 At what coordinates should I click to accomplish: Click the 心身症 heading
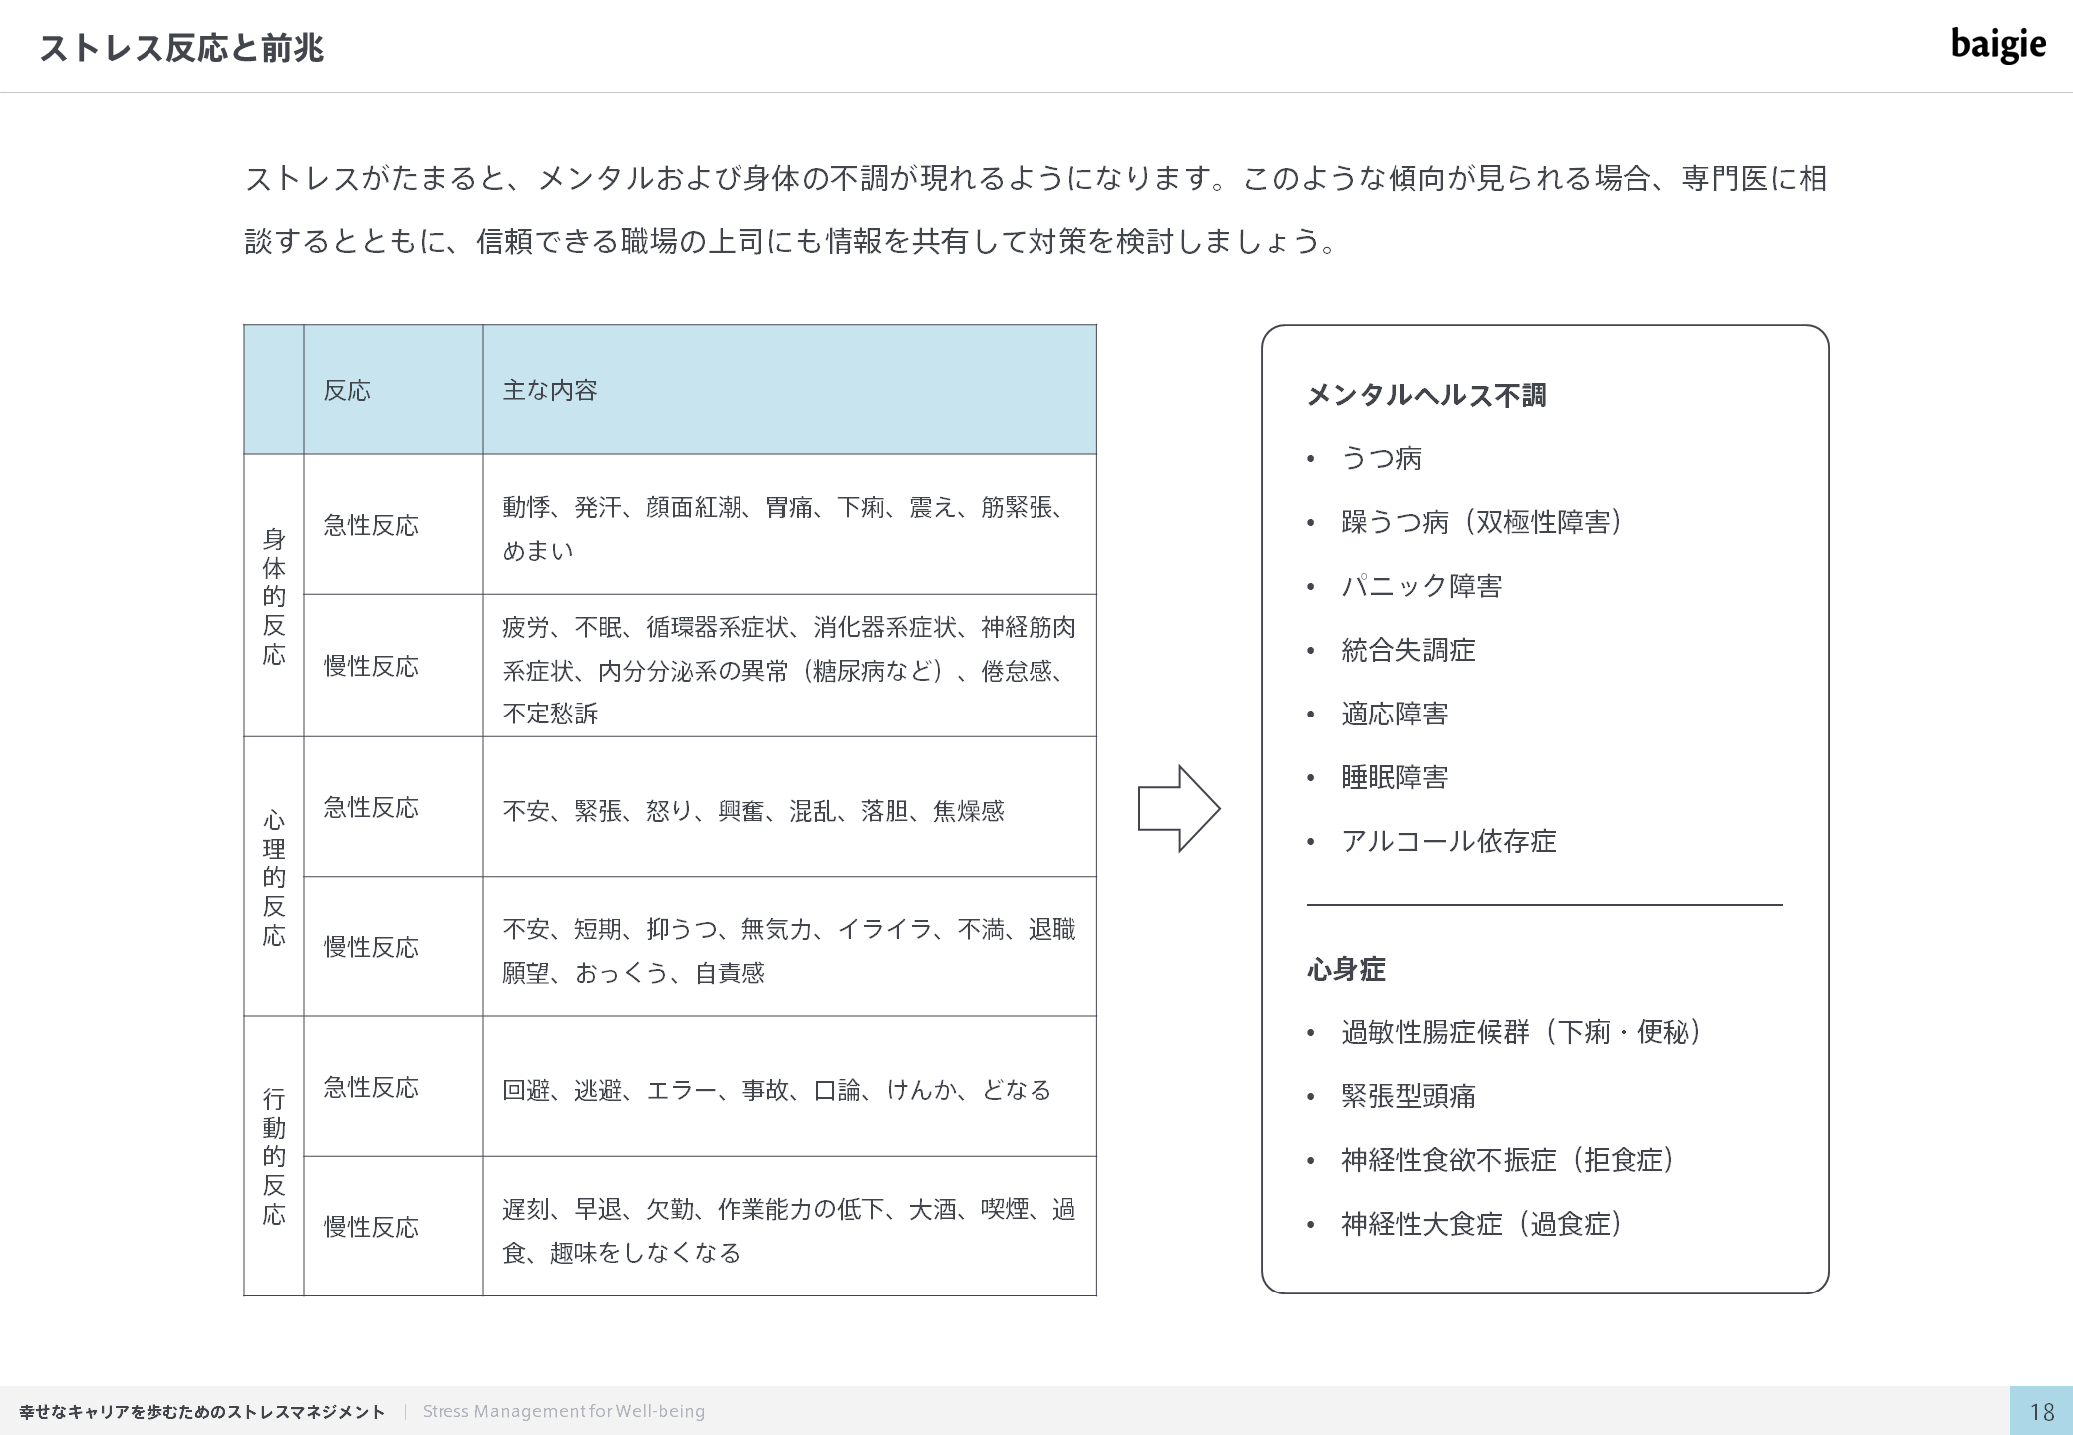(x=1345, y=969)
